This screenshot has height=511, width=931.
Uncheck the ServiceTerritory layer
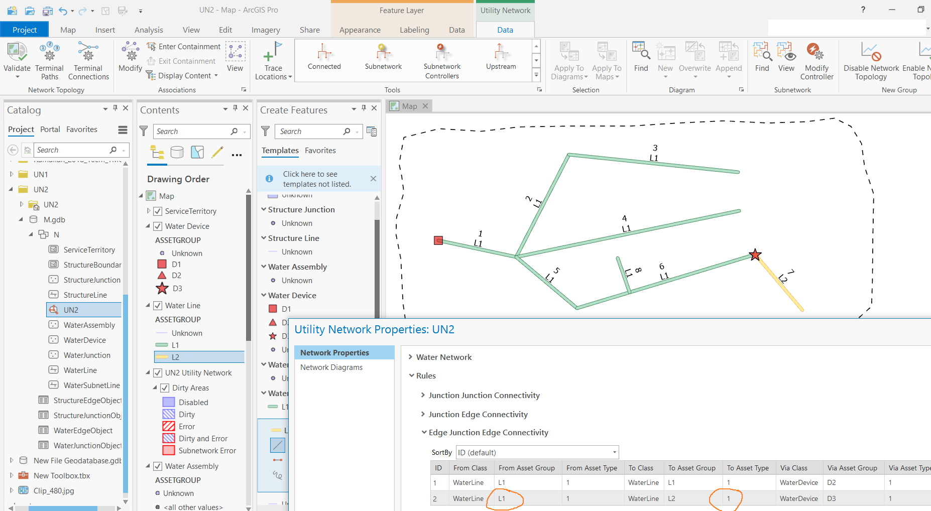158,211
